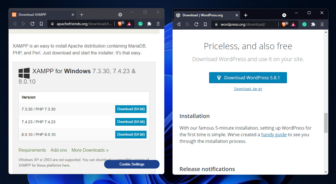Image resolution: width=336 pixels, height=184 pixels.
Task: Open Grammarly extension in WordPress window
Action: (x=304, y=24)
